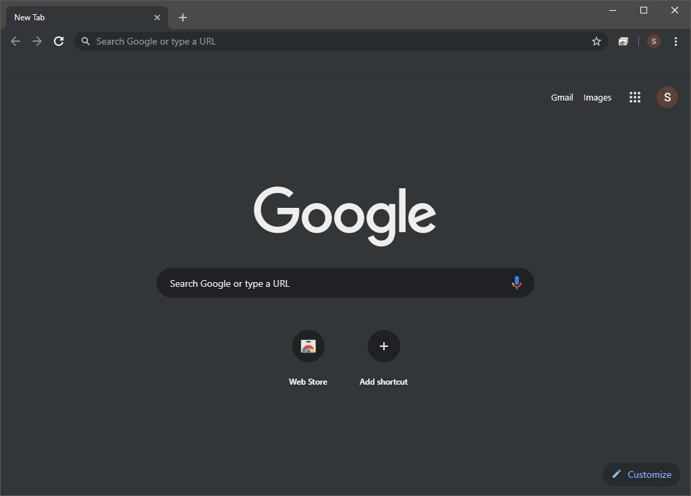Reload the current page
691x496 pixels.
point(59,41)
